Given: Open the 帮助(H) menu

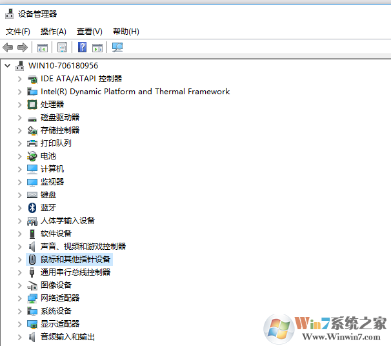Looking at the screenshot, I should click(x=126, y=32).
